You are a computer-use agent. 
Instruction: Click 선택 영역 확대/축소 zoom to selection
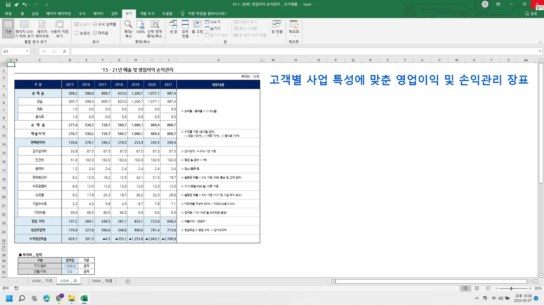(154, 29)
